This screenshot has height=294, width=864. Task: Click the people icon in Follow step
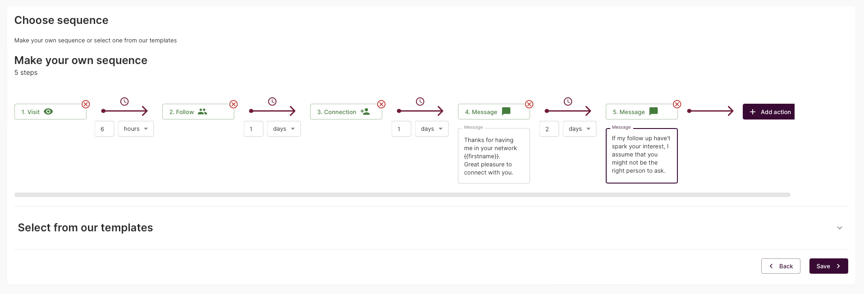[202, 111]
